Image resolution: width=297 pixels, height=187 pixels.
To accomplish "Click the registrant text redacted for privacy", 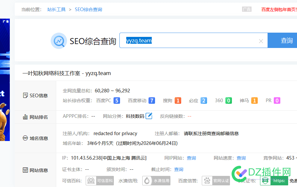I will pyautogui.click(x=115, y=133).
